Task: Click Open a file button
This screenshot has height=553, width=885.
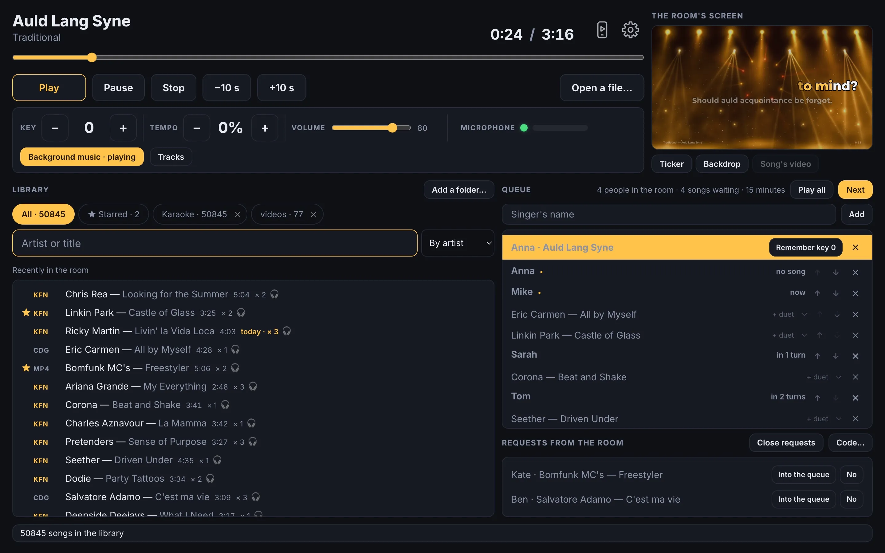Action: click(602, 88)
